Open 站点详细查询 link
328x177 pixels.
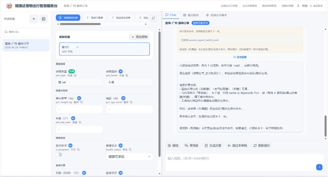(x=250, y=6)
